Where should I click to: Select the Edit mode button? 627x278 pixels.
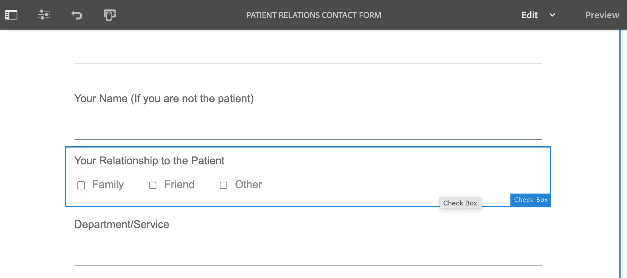point(529,15)
